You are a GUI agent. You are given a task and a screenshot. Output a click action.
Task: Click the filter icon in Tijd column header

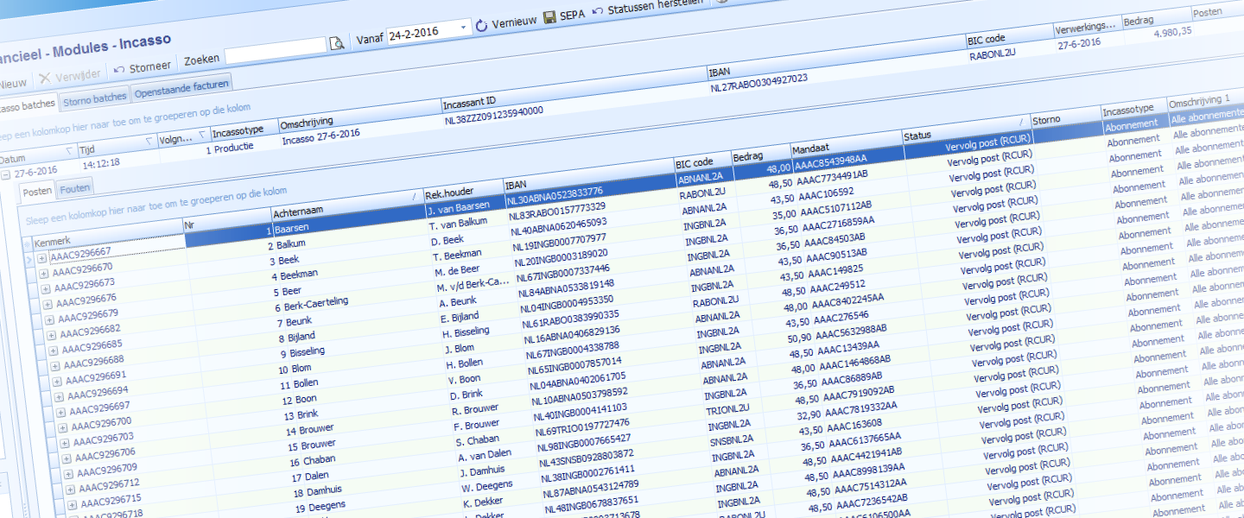pyautogui.click(x=150, y=139)
